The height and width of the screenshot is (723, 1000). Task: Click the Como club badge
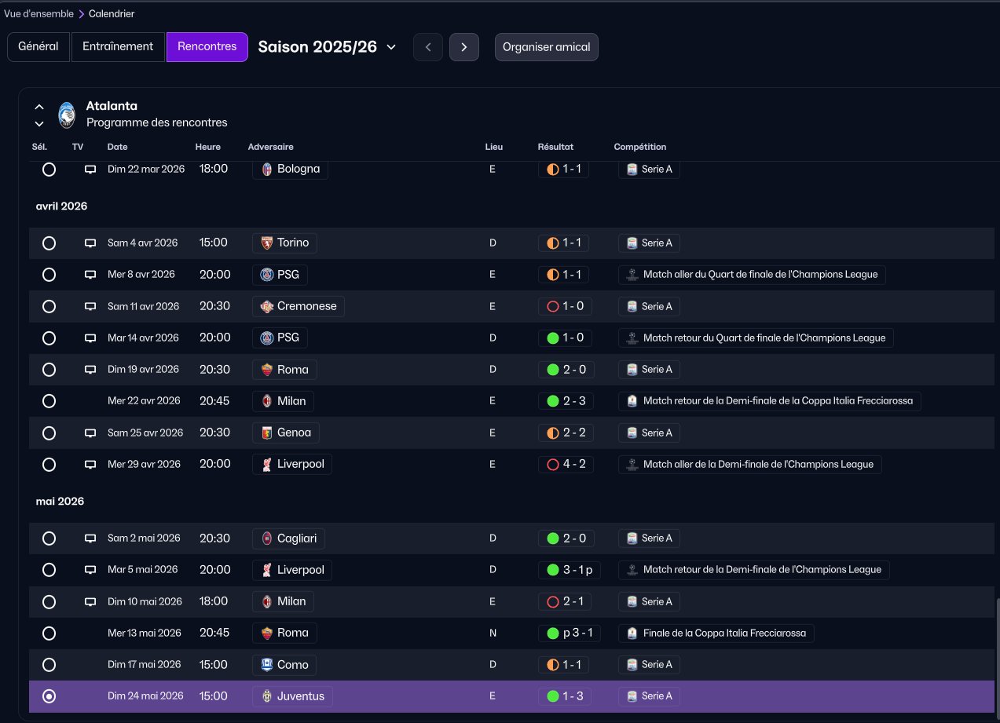point(267,665)
